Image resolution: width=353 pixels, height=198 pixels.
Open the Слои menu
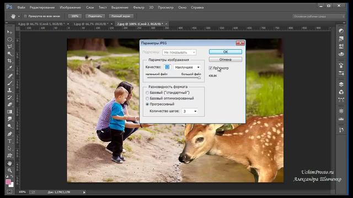[90, 7]
